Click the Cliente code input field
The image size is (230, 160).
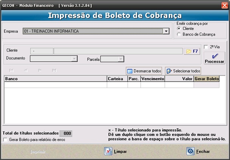(x=42, y=51)
